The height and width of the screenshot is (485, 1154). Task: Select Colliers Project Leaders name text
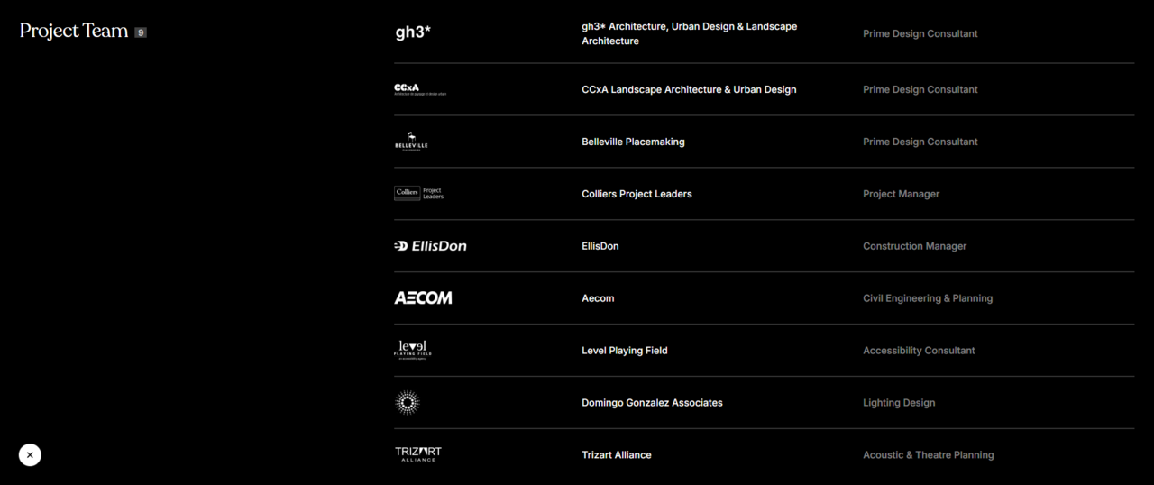(637, 194)
